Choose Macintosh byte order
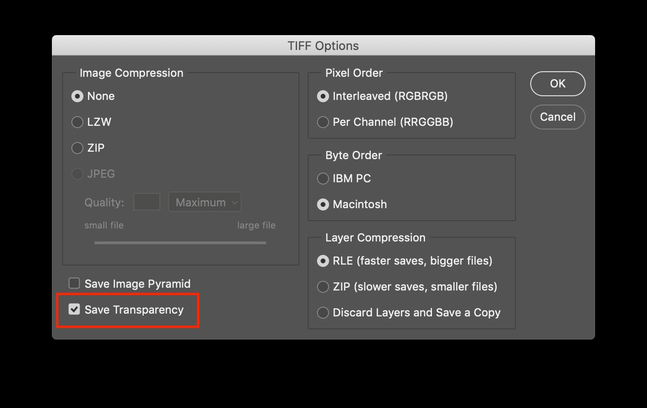 (323, 204)
